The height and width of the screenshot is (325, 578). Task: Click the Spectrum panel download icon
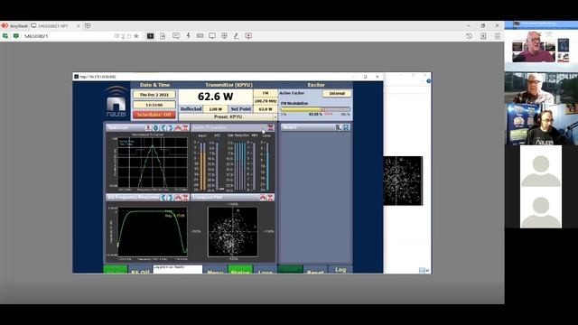[148, 128]
